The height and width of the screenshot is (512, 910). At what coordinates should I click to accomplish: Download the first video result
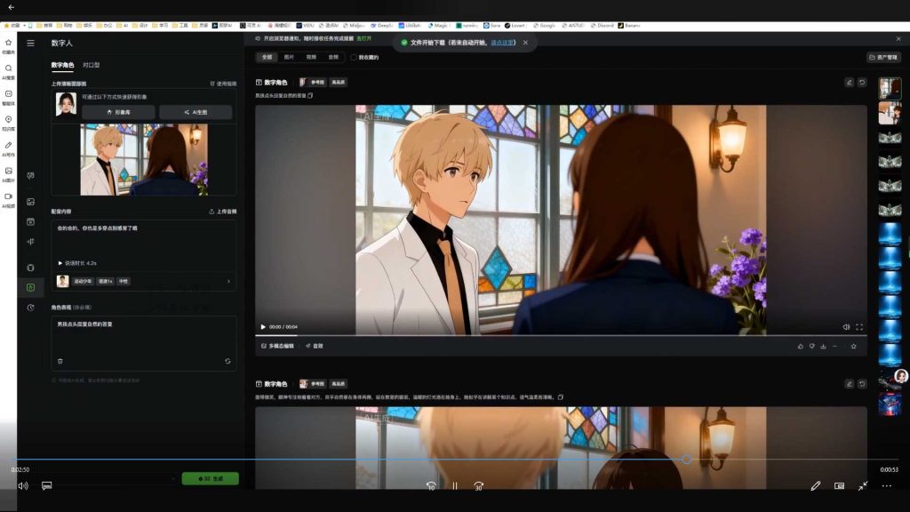(823, 346)
